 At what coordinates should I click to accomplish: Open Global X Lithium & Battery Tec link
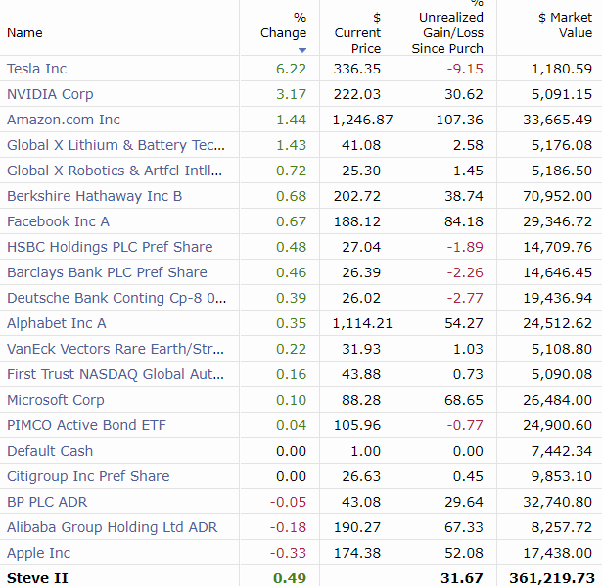pos(116,145)
